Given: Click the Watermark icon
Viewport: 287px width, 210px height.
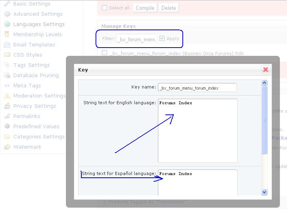Looking at the screenshot, I should click(x=7, y=147).
